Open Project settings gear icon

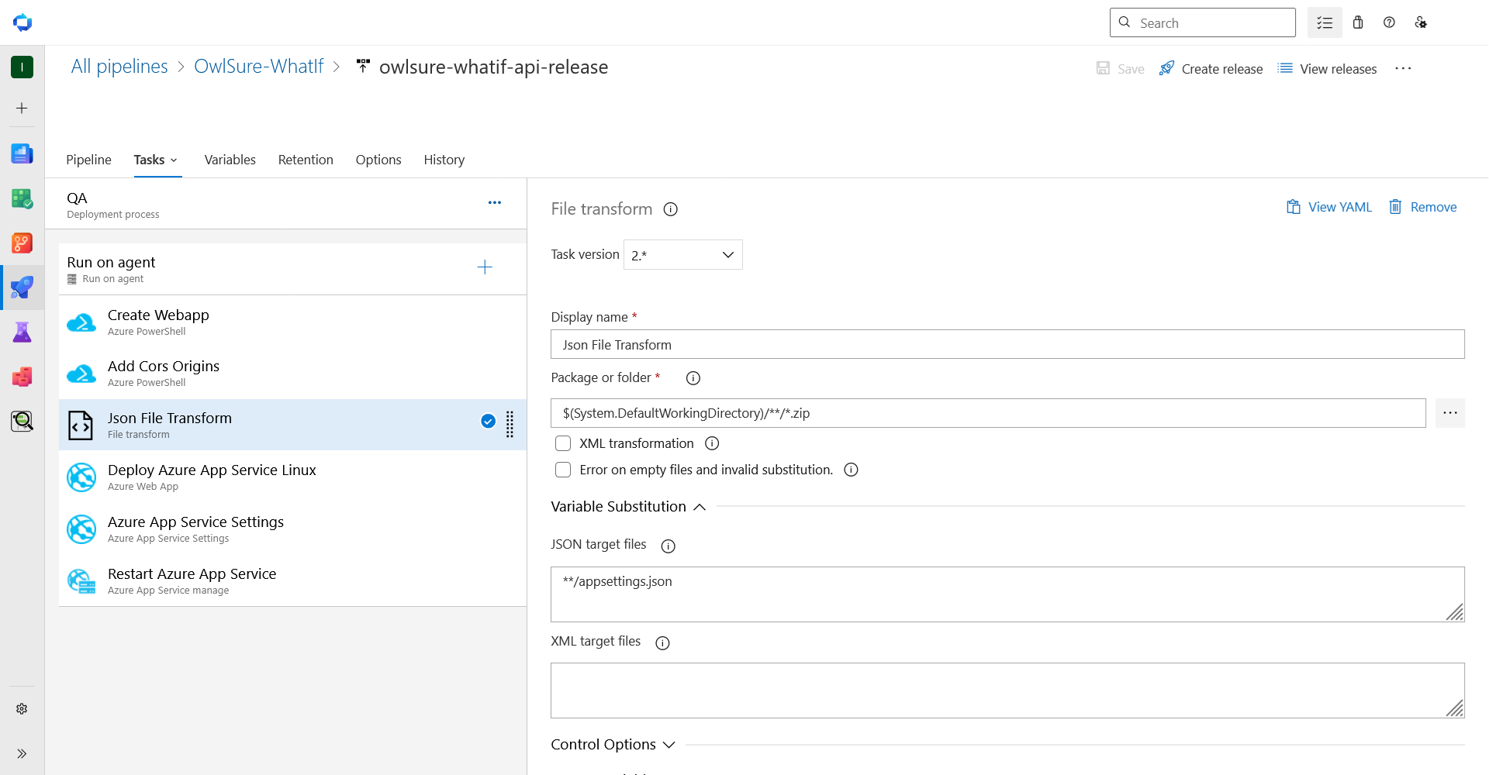click(22, 708)
